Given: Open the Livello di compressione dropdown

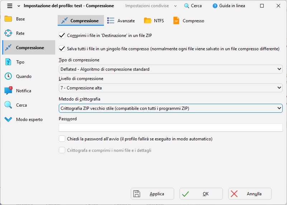Looking at the screenshot, I should point(171,88).
